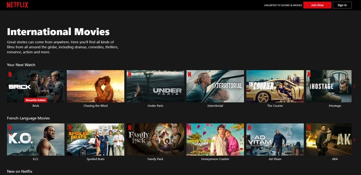Click the International Movies page title

coord(58,32)
